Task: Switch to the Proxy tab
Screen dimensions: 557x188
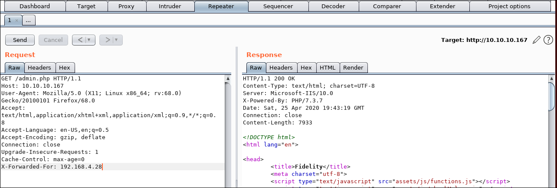Action: pos(127,6)
